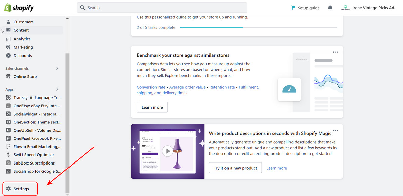Focus the Search field in the top bar
Image resolution: width=403 pixels, height=196 pixels.
tap(162, 8)
